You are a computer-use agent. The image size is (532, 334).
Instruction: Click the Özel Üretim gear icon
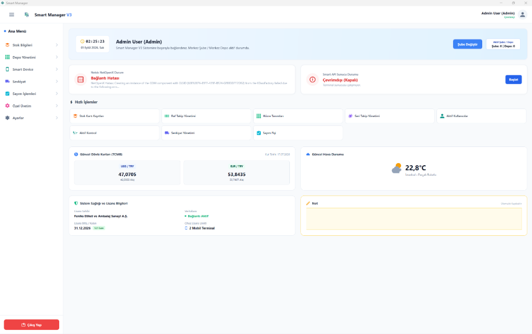(x=7, y=106)
